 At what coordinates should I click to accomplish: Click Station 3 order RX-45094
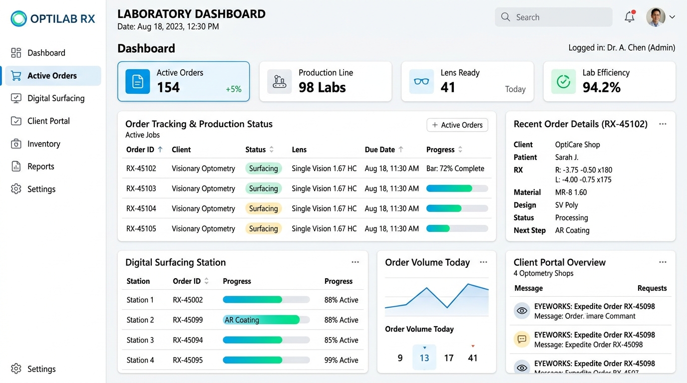coord(188,340)
